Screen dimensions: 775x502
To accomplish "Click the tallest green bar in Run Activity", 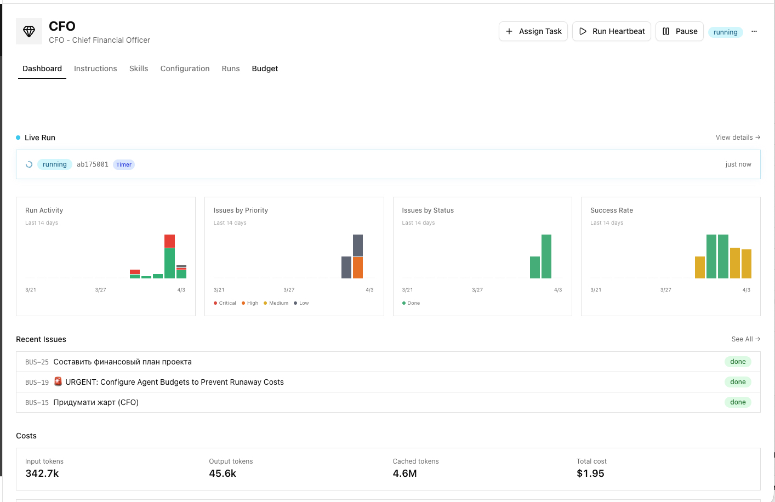I will [169, 263].
